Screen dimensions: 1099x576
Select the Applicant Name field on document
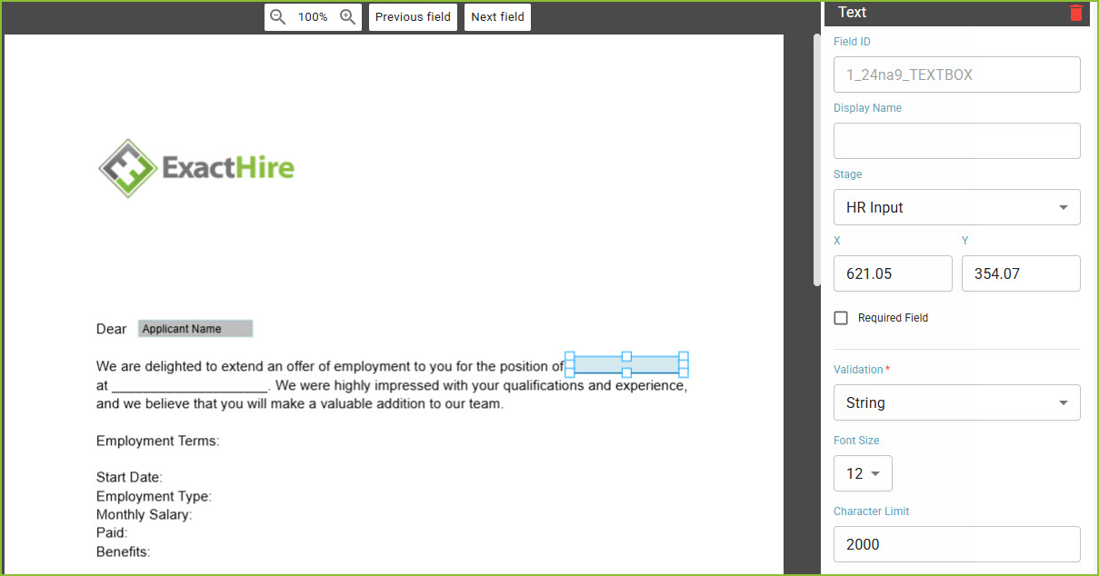[195, 329]
